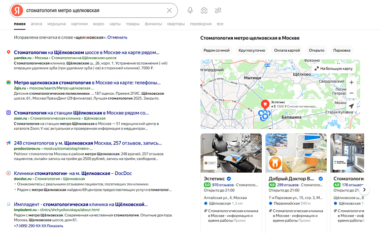Select the поиск tab
The height and width of the screenshot is (233, 381).
click(x=20, y=24)
